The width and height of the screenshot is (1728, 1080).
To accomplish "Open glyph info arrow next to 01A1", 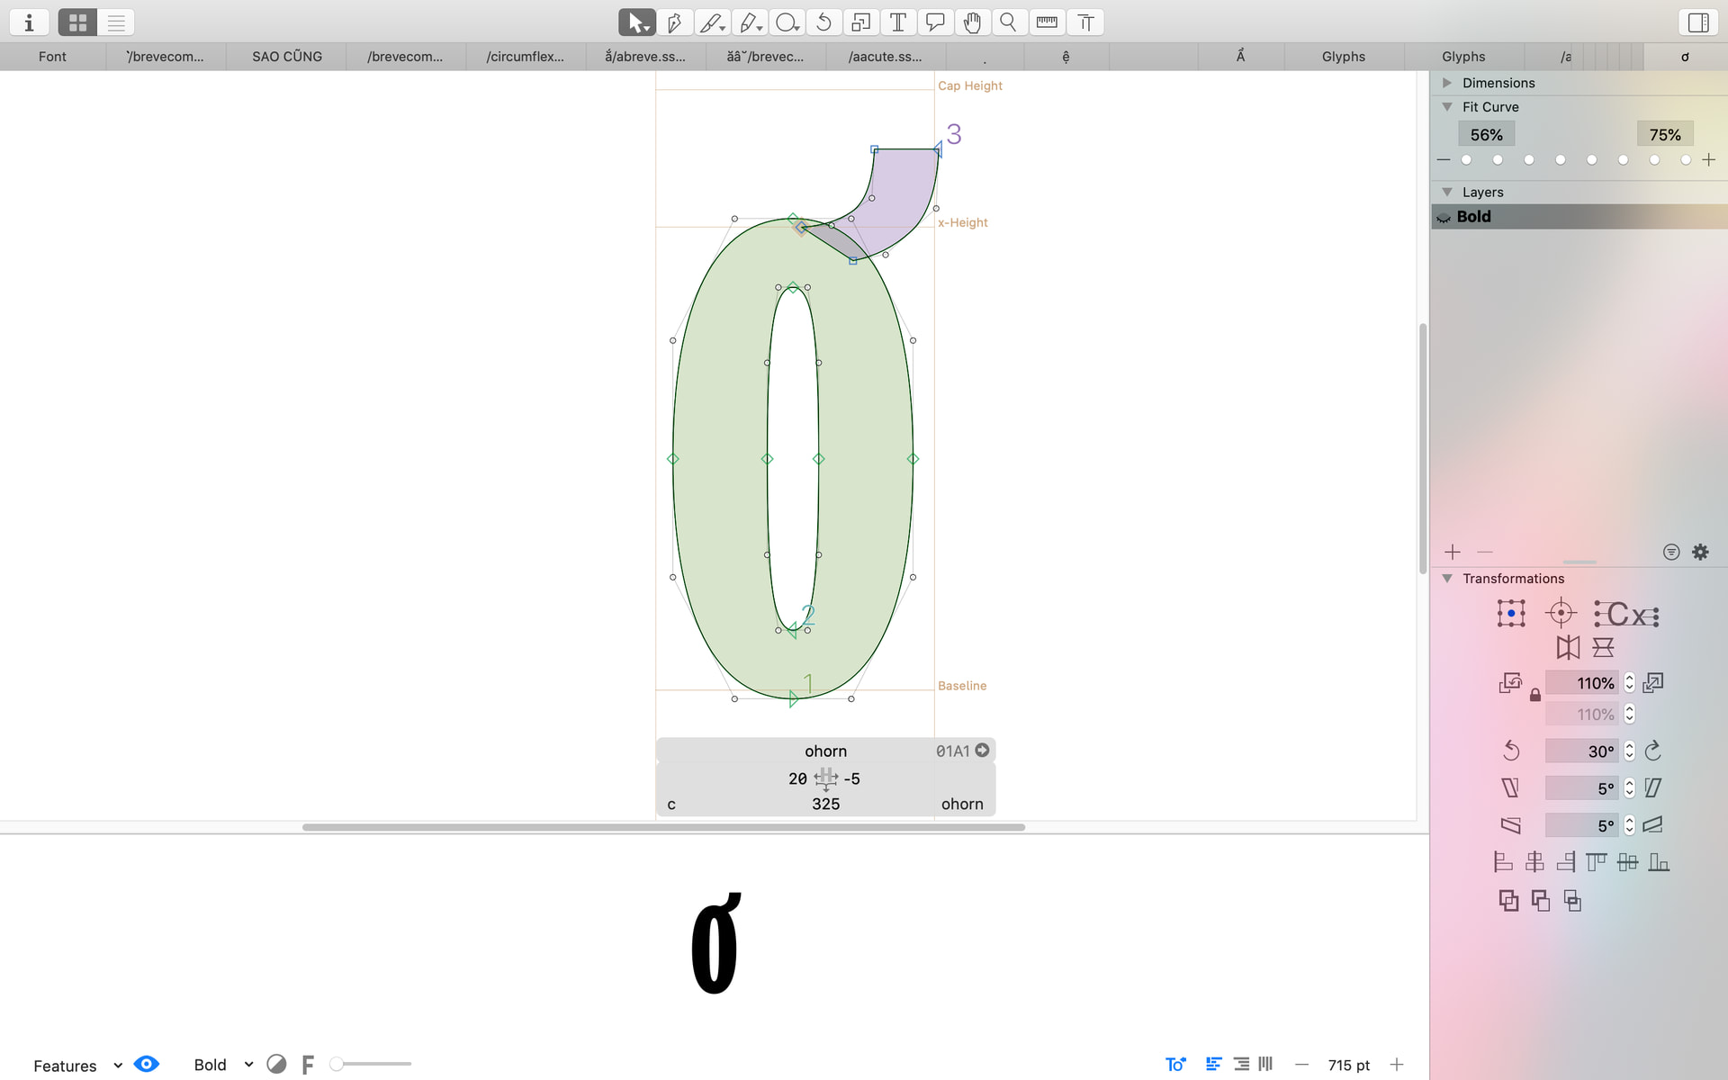I will click(x=982, y=751).
